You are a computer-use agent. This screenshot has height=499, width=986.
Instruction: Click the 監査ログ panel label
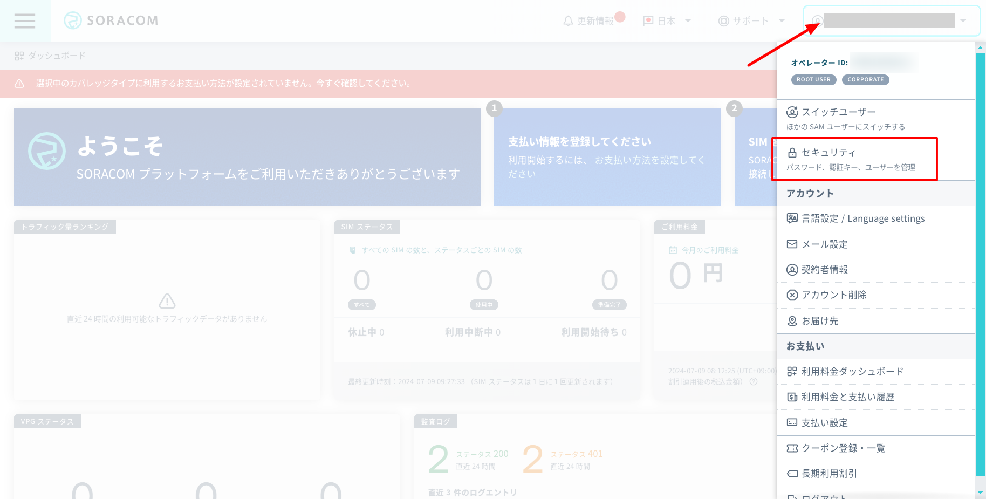click(x=435, y=421)
